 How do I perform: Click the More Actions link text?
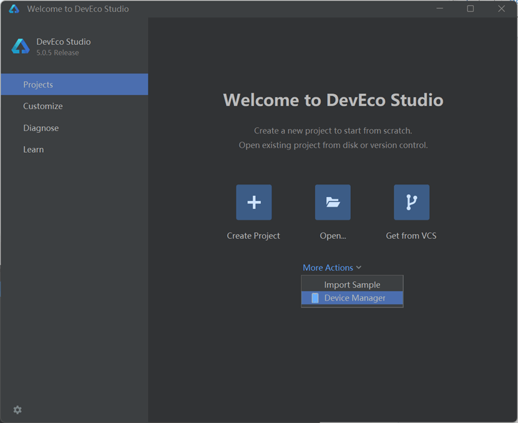(x=328, y=268)
